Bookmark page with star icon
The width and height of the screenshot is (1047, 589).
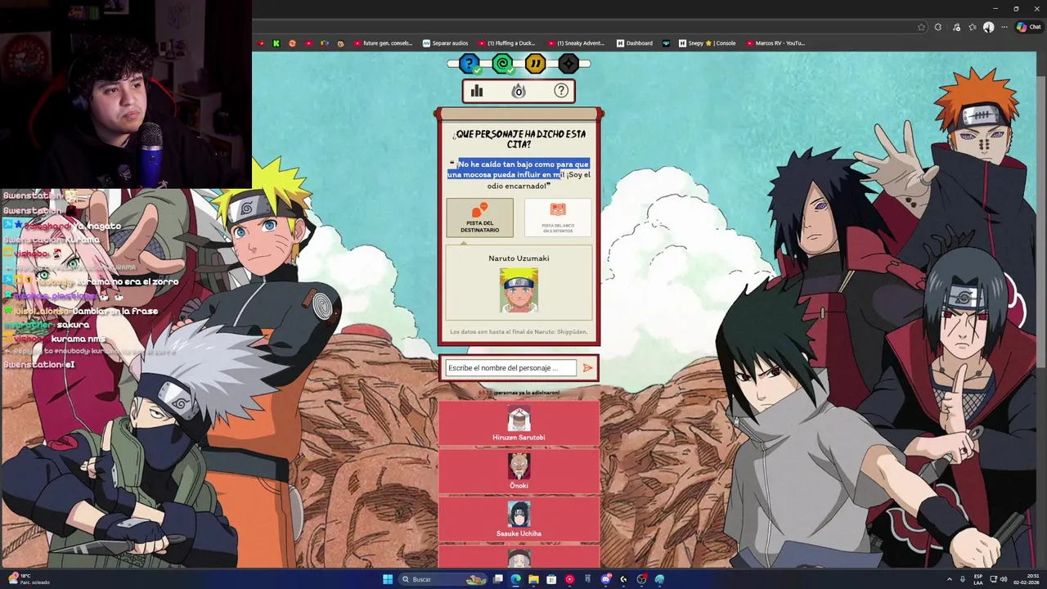tap(922, 27)
